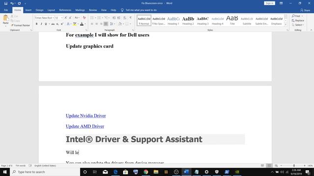The image size is (314, 176).
Task: Decrease font size with Shrink Font icon
Action: click(70, 18)
